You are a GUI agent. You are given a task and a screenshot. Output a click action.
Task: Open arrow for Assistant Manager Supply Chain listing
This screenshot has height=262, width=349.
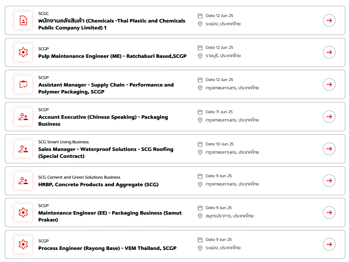coord(329,84)
